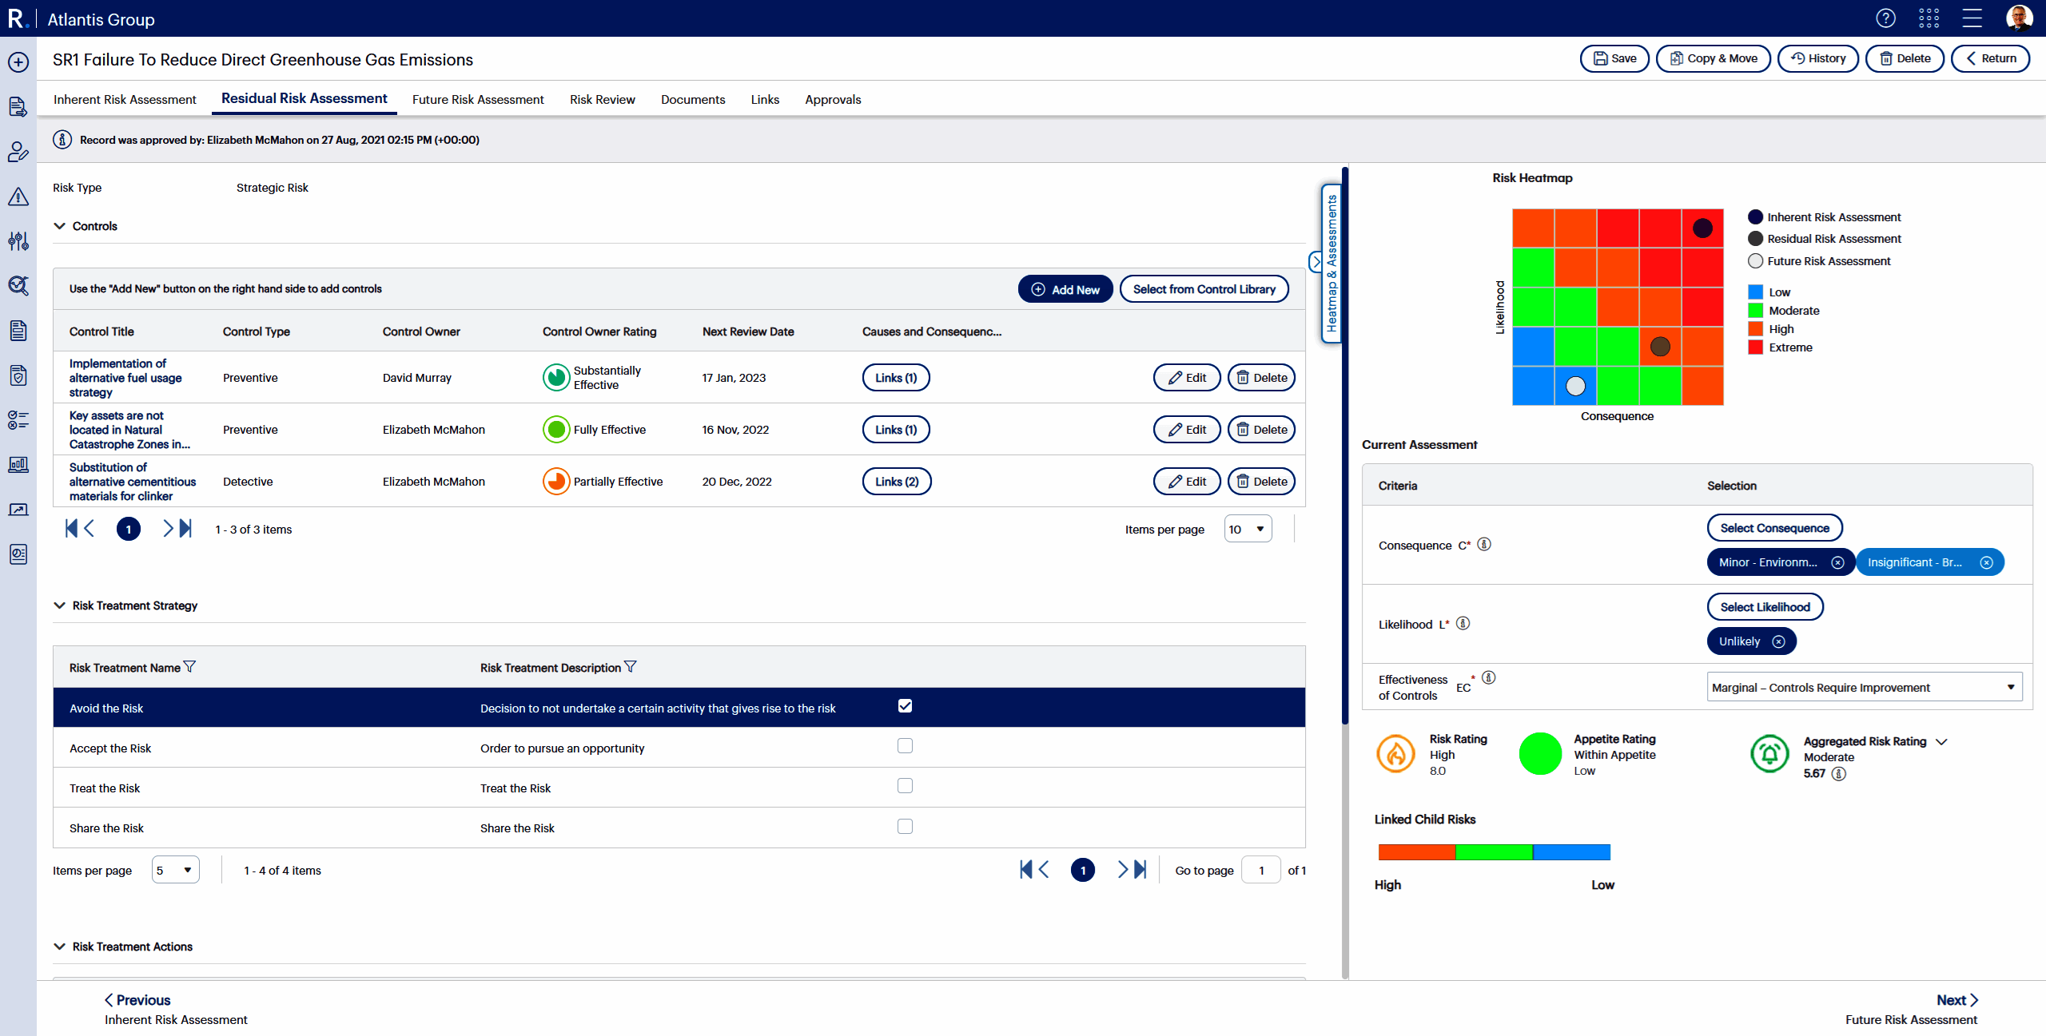Check the Share the Risk checkbox
This screenshot has width=2046, height=1036.
click(x=905, y=827)
